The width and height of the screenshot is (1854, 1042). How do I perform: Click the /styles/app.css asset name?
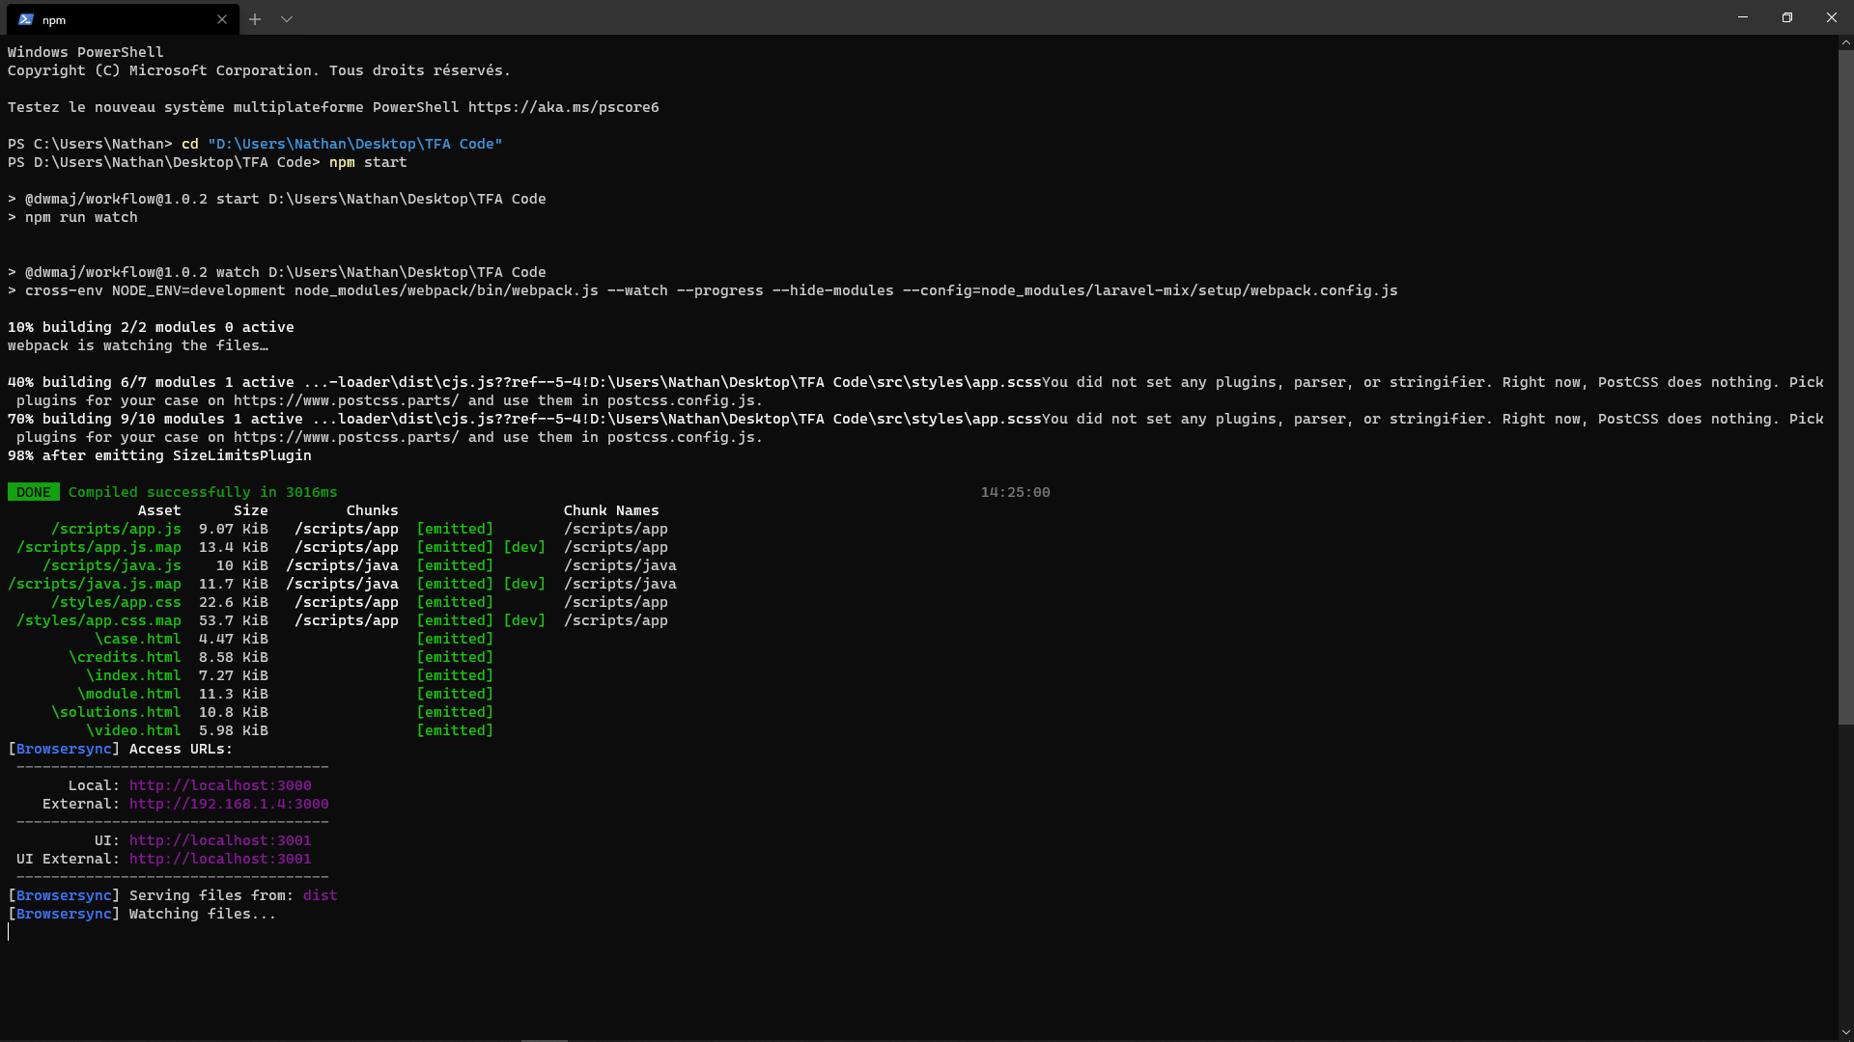[x=116, y=602]
